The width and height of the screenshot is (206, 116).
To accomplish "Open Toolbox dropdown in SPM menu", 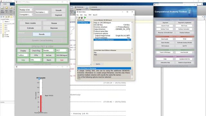I will [x=23, y=55].
